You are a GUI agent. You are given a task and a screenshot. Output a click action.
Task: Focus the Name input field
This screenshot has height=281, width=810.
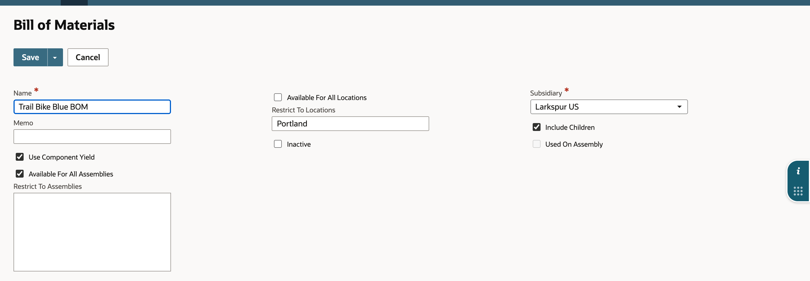[x=92, y=107]
